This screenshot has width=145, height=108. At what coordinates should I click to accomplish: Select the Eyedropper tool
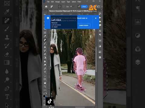(x=45, y=36)
